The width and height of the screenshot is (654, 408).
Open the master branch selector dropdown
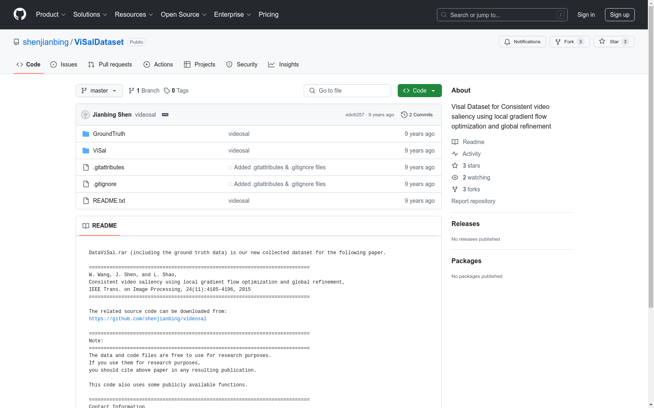(99, 91)
